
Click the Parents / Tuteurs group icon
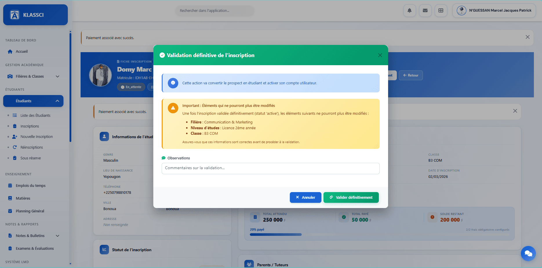[x=249, y=264]
